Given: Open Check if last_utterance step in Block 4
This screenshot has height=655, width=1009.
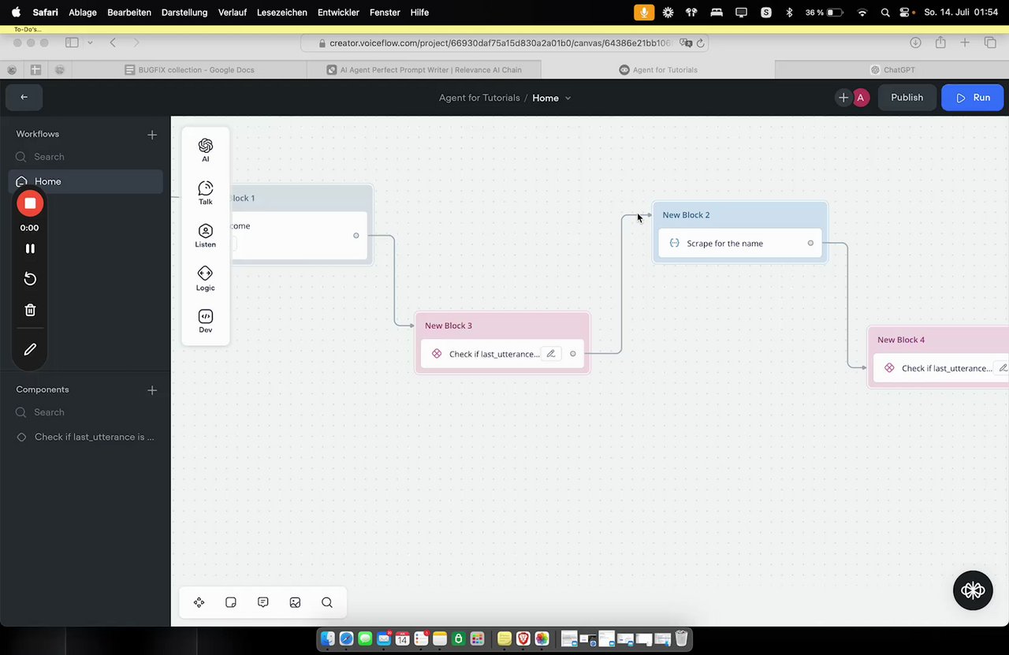Looking at the screenshot, I should [941, 368].
